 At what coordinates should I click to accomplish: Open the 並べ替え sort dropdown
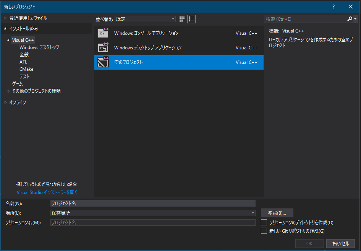click(145, 19)
